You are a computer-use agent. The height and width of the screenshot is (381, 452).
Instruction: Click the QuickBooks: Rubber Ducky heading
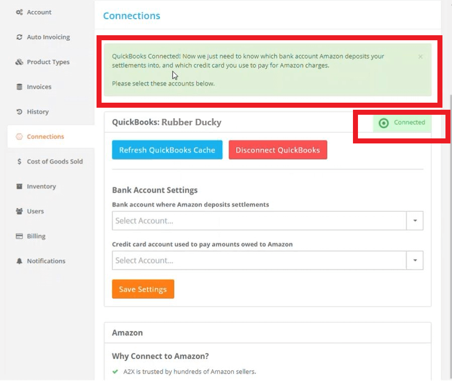coord(166,122)
